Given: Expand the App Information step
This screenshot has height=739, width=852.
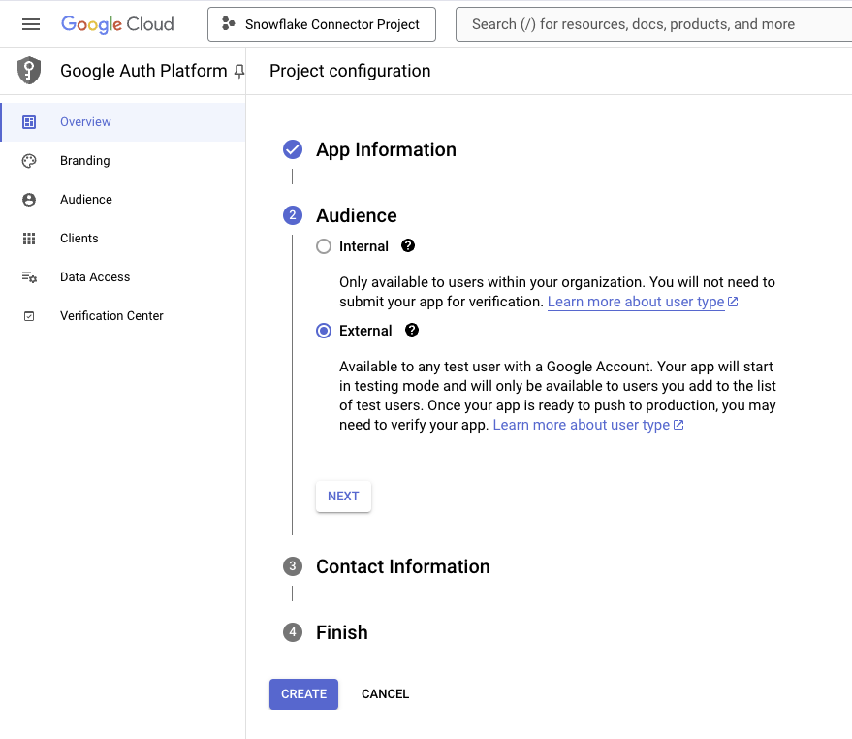Looking at the screenshot, I should tap(386, 149).
